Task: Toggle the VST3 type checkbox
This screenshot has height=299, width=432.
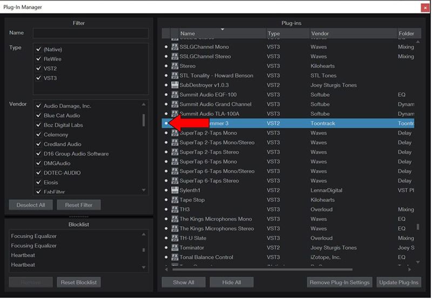Action: [x=38, y=78]
